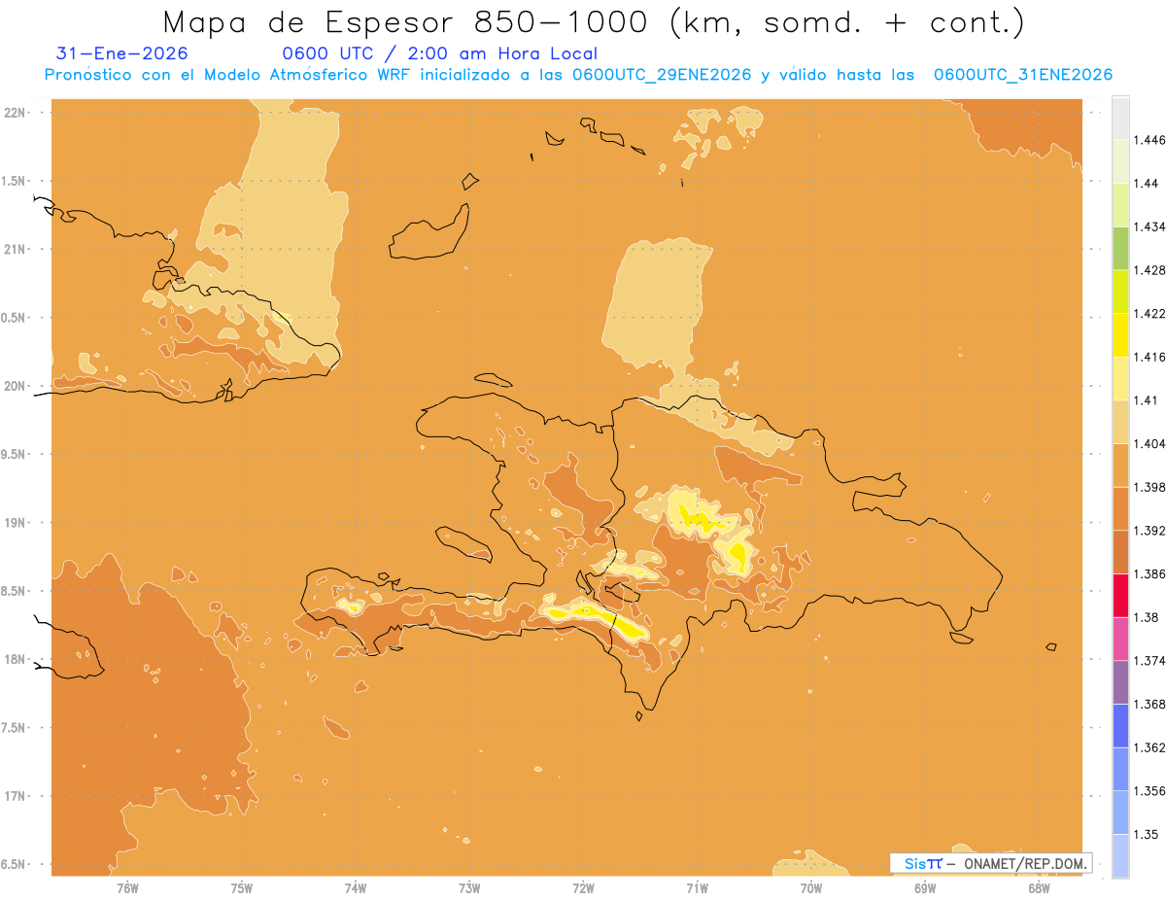This screenshot has width=1166, height=901.
Task: Pick legend swatch between 1.392 and 1.398
Action: tap(1120, 508)
